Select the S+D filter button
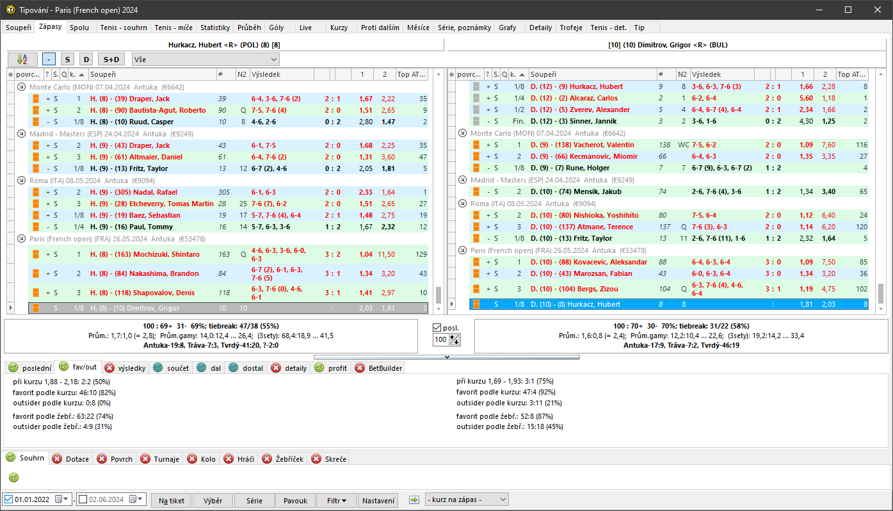 click(111, 60)
